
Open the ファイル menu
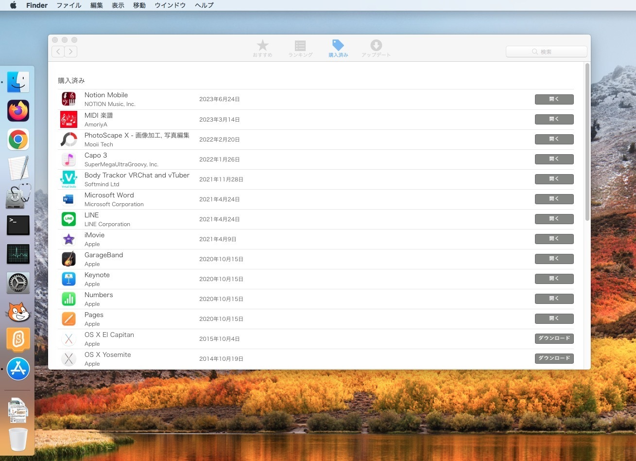69,5
